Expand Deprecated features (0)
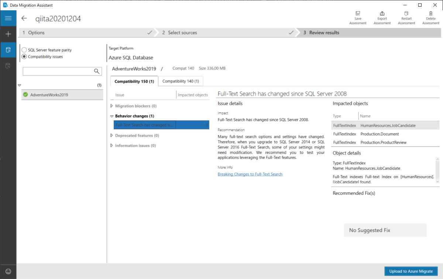The width and height of the screenshot is (443, 279). point(112,135)
